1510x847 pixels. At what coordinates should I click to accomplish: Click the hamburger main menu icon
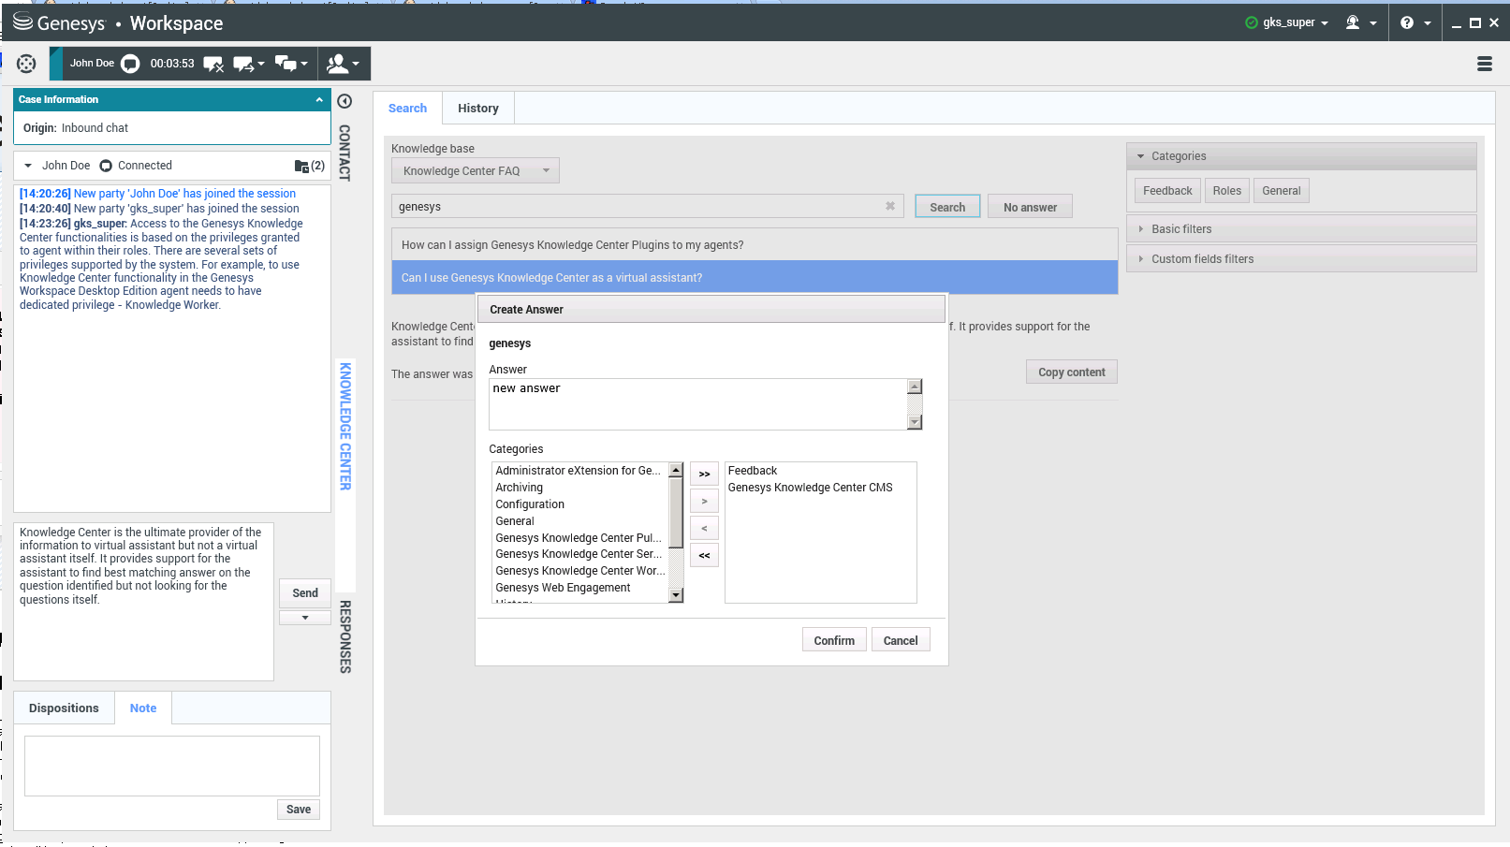click(x=1485, y=64)
